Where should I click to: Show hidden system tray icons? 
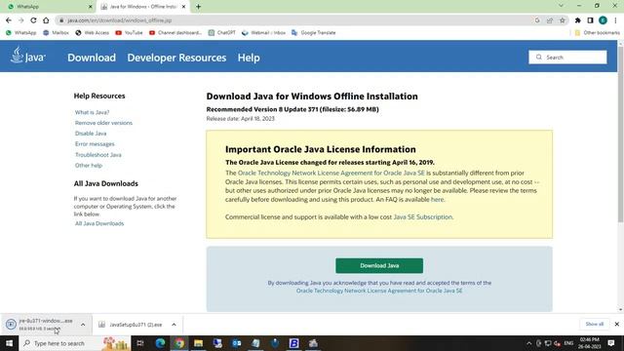click(x=528, y=343)
